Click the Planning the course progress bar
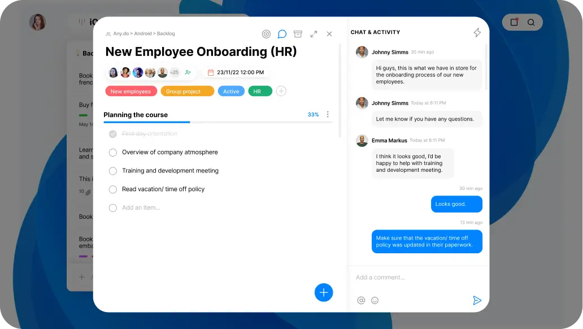This screenshot has height=329, width=583. pyautogui.click(x=217, y=122)
